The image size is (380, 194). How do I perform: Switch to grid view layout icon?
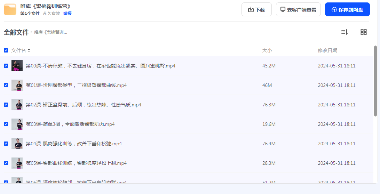[x=364, y=32]
